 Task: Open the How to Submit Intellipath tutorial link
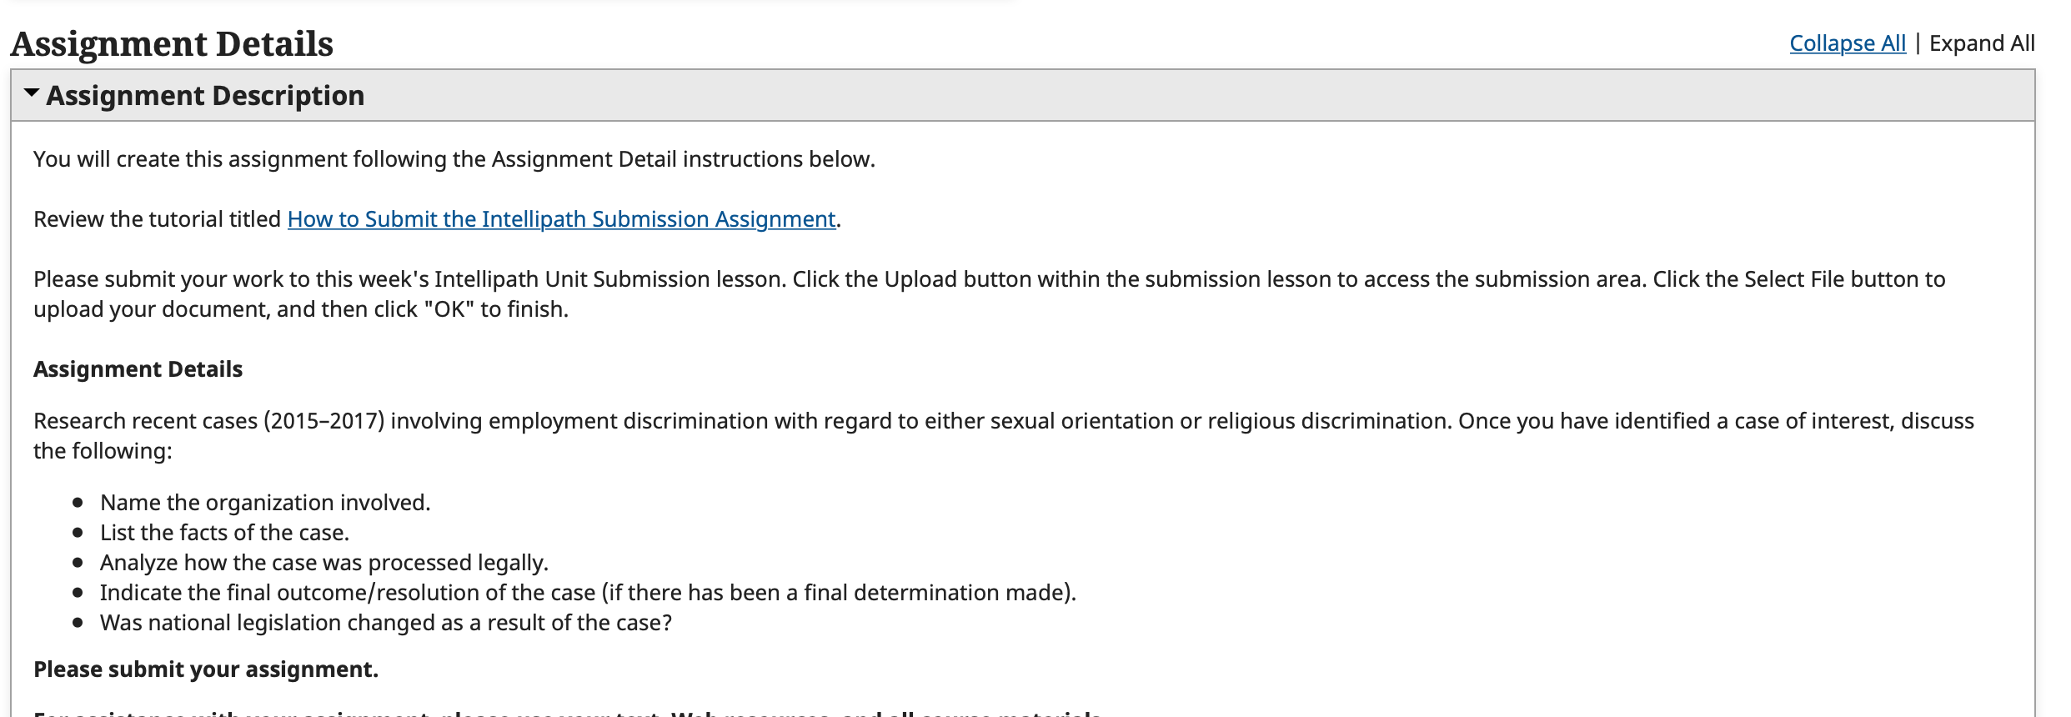(561, 219)
